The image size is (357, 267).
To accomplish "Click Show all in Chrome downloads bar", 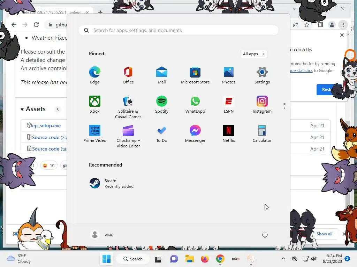I will (324, 234).
